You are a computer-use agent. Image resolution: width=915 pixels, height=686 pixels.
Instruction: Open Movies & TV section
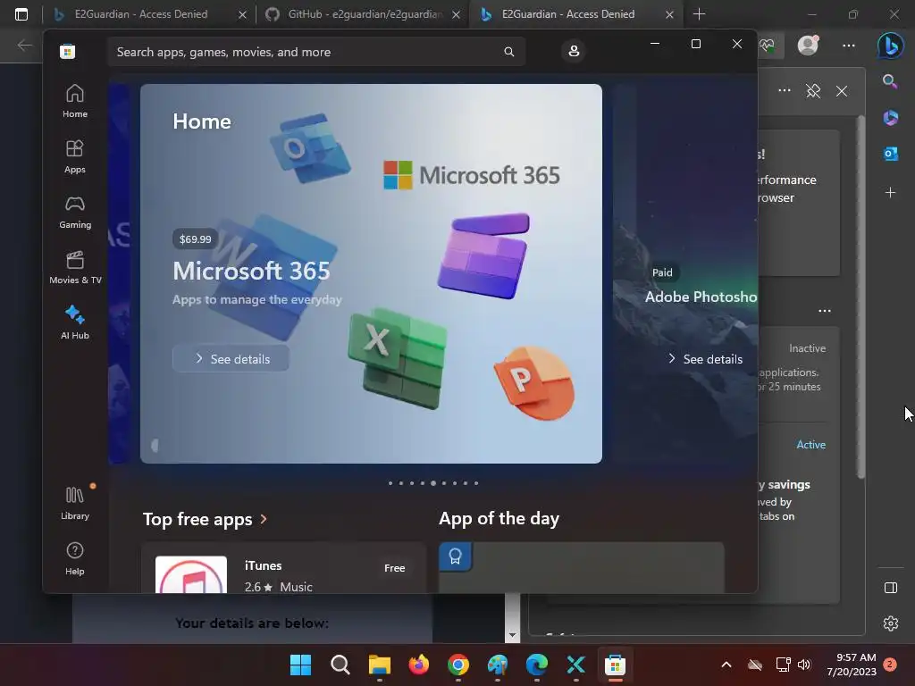[x=75, y=267]
